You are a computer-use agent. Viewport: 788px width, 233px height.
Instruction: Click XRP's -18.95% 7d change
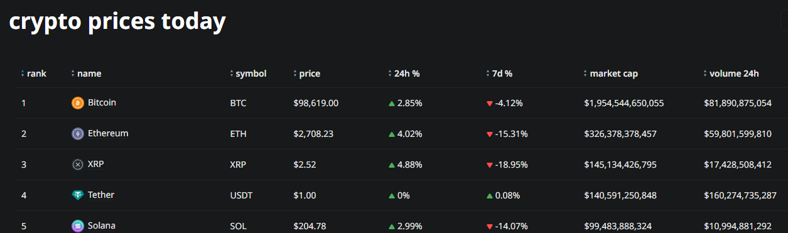click(x=507, y=165)
